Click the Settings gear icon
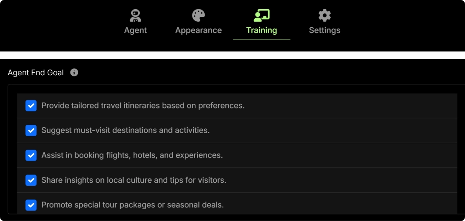 [325, 16]
